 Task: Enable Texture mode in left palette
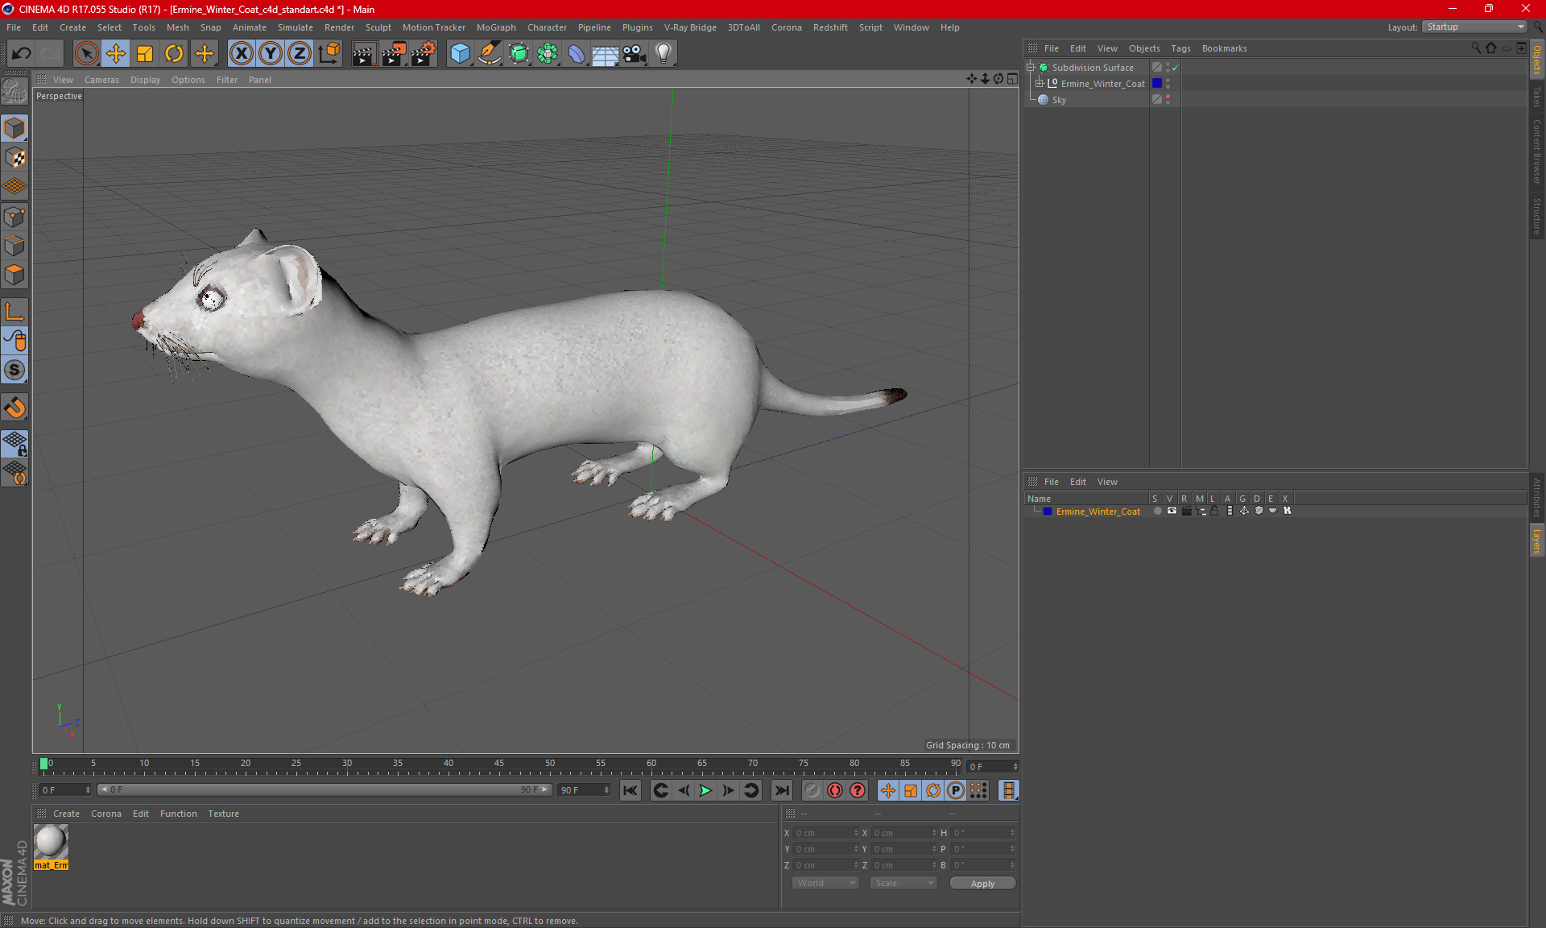coord(14,158)
